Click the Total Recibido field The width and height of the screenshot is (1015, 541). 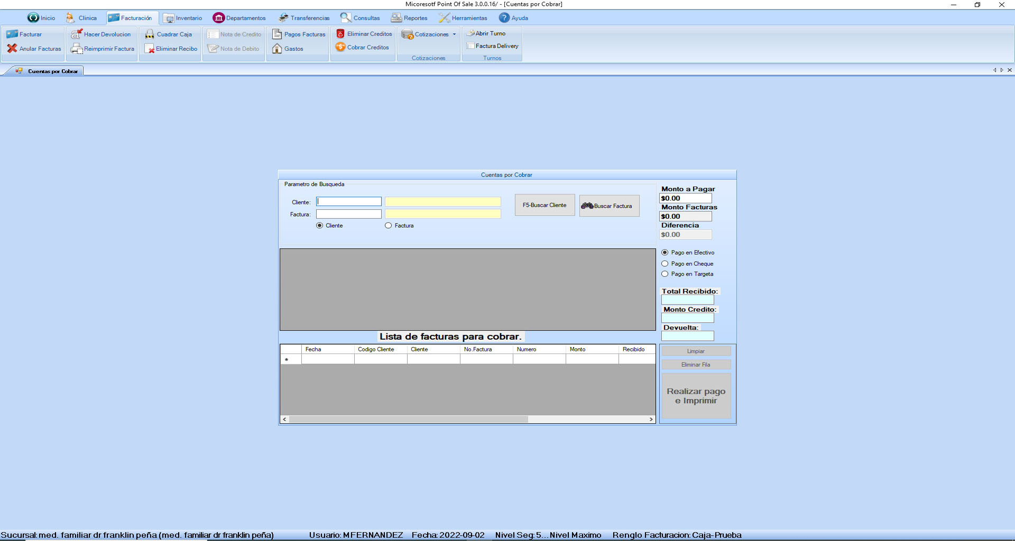(x=688, y=300)
